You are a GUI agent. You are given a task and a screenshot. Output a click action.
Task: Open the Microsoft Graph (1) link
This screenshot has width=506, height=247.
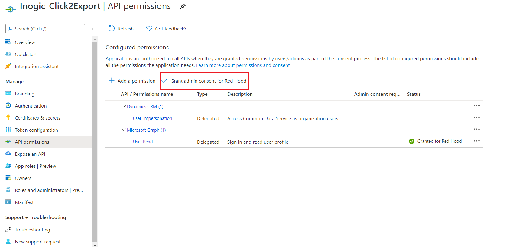pos(146,130)
